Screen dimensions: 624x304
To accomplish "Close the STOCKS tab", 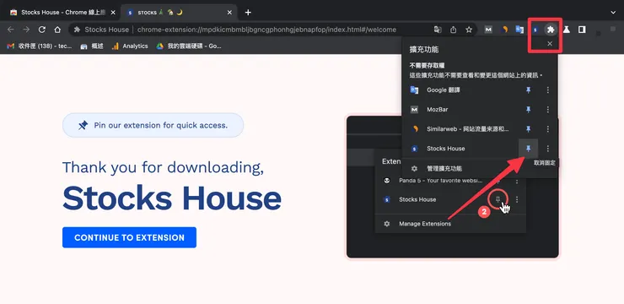I will pos(229,13).
